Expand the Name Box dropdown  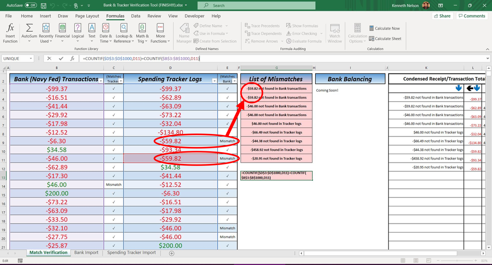31,59
